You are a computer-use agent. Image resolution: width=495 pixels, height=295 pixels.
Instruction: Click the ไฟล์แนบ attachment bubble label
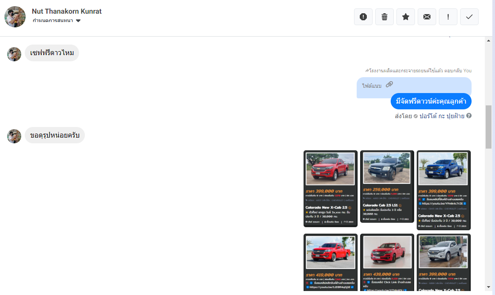[x=372, y=86]
